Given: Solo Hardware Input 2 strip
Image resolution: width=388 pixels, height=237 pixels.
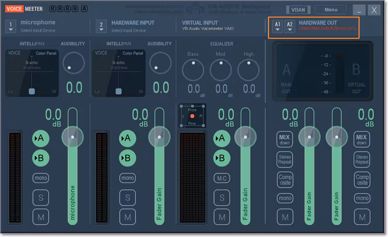Looking at the screenshot, I should click(128, 198).
